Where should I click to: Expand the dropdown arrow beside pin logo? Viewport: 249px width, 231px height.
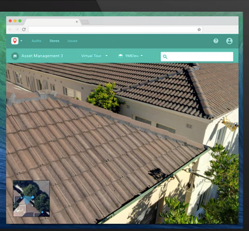tap(21, 41)
